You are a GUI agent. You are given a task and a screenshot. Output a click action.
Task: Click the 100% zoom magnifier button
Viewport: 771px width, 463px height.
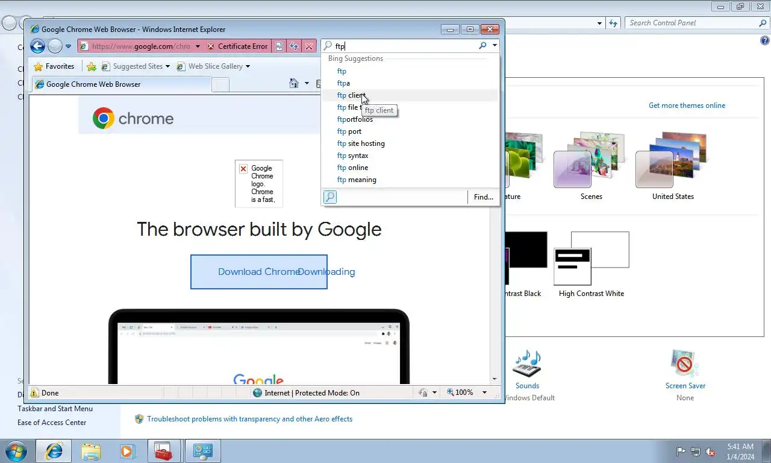point(460,392)
